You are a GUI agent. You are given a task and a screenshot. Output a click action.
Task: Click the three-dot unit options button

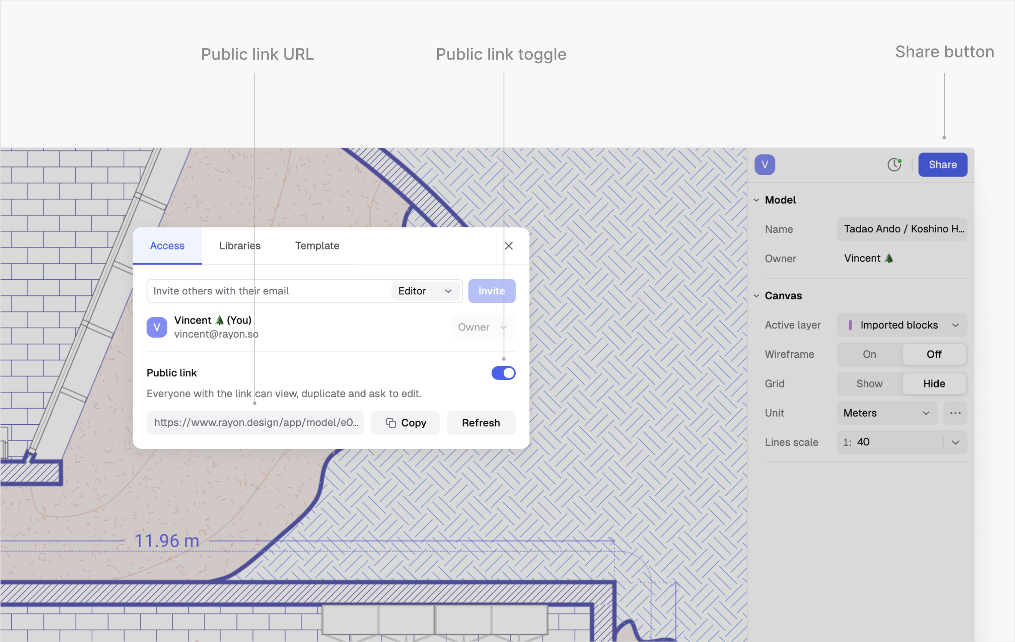pyautogui.click(x=955, y=413)
